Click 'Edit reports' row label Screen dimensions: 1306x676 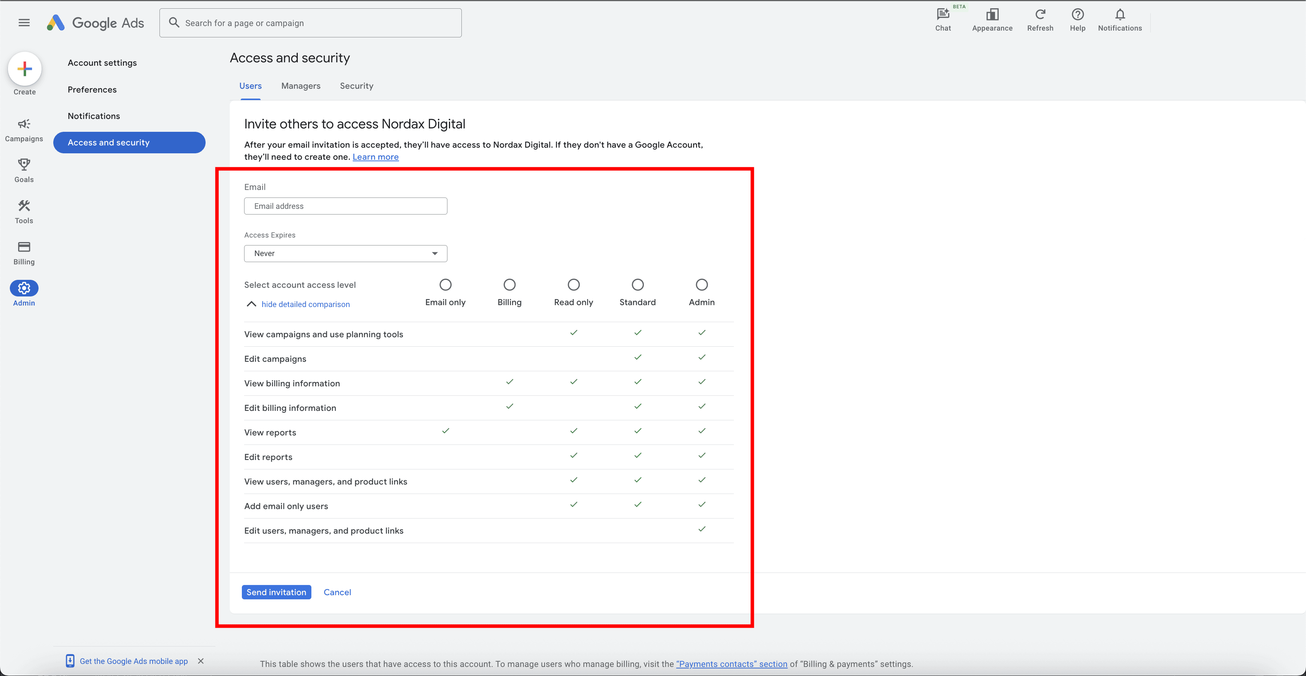(268, 457)
